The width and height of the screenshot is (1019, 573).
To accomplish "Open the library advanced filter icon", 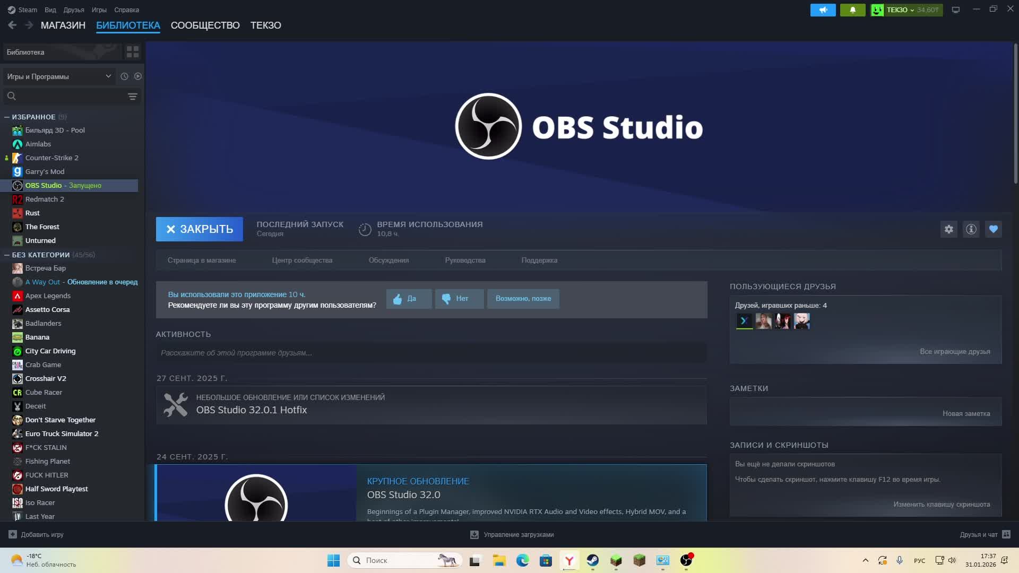I will tap(132, 97).
